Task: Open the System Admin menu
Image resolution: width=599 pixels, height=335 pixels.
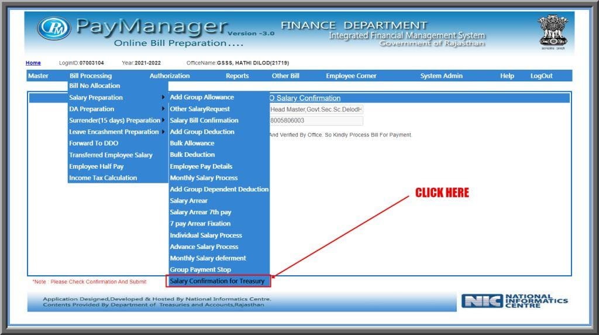Action: pyautogui.click(x=441, y=76)
